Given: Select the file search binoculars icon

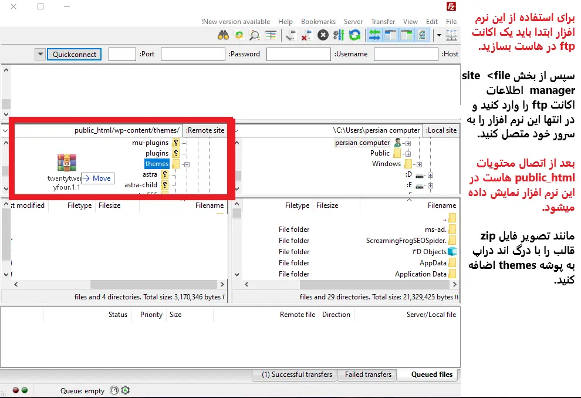Looking at the screenshot, I should pyautogui.click(x=225, y=35).
